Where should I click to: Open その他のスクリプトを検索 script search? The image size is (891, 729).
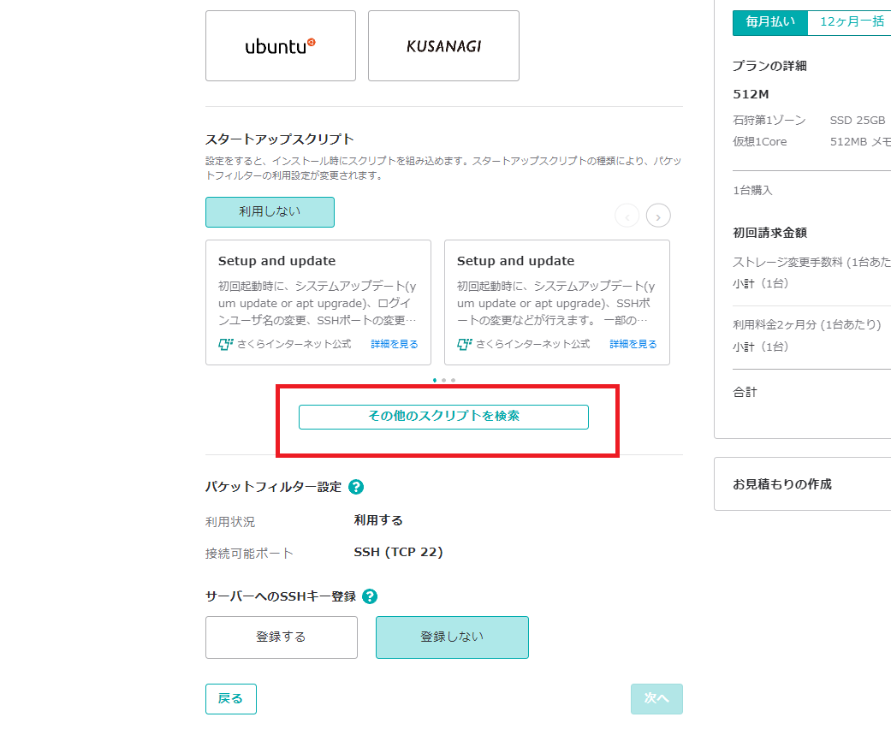[443, 417]
